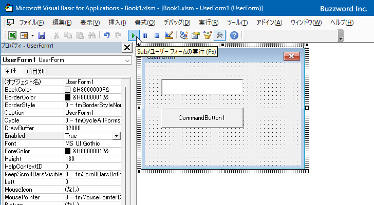Screen dimensions: 374x205
Task: Open the Enabled property dropdown arrow
Action: [116, 136]
